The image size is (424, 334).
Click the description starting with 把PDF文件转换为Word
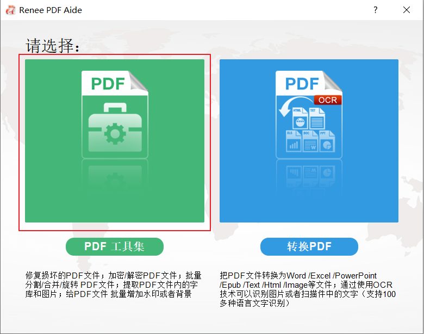pos(308,289)
